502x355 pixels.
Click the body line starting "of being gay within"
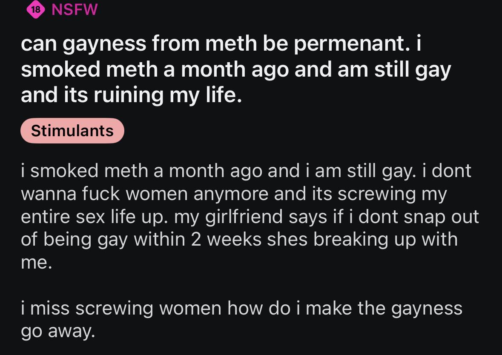(x=239, y=240)
